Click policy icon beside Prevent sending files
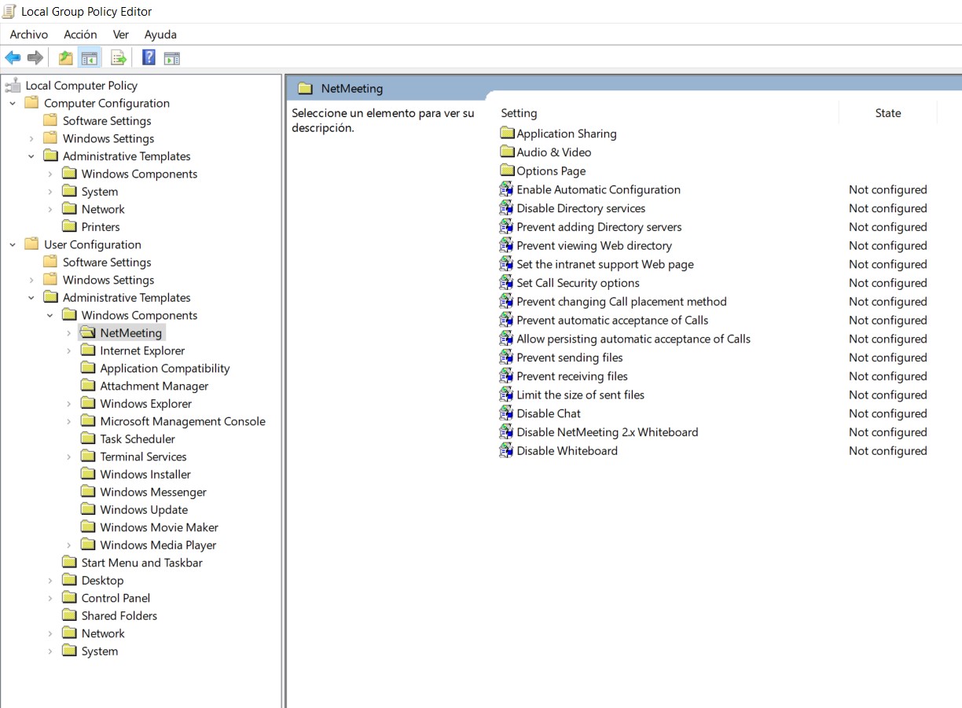962x708 pixels. click(x=507, y=358)
